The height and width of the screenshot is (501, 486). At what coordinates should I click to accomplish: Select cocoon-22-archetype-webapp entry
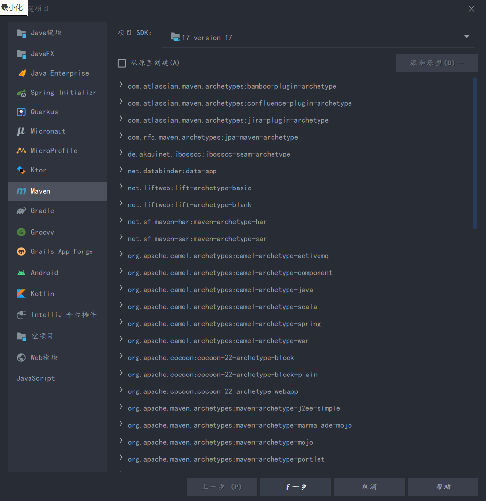coord(213,391)
